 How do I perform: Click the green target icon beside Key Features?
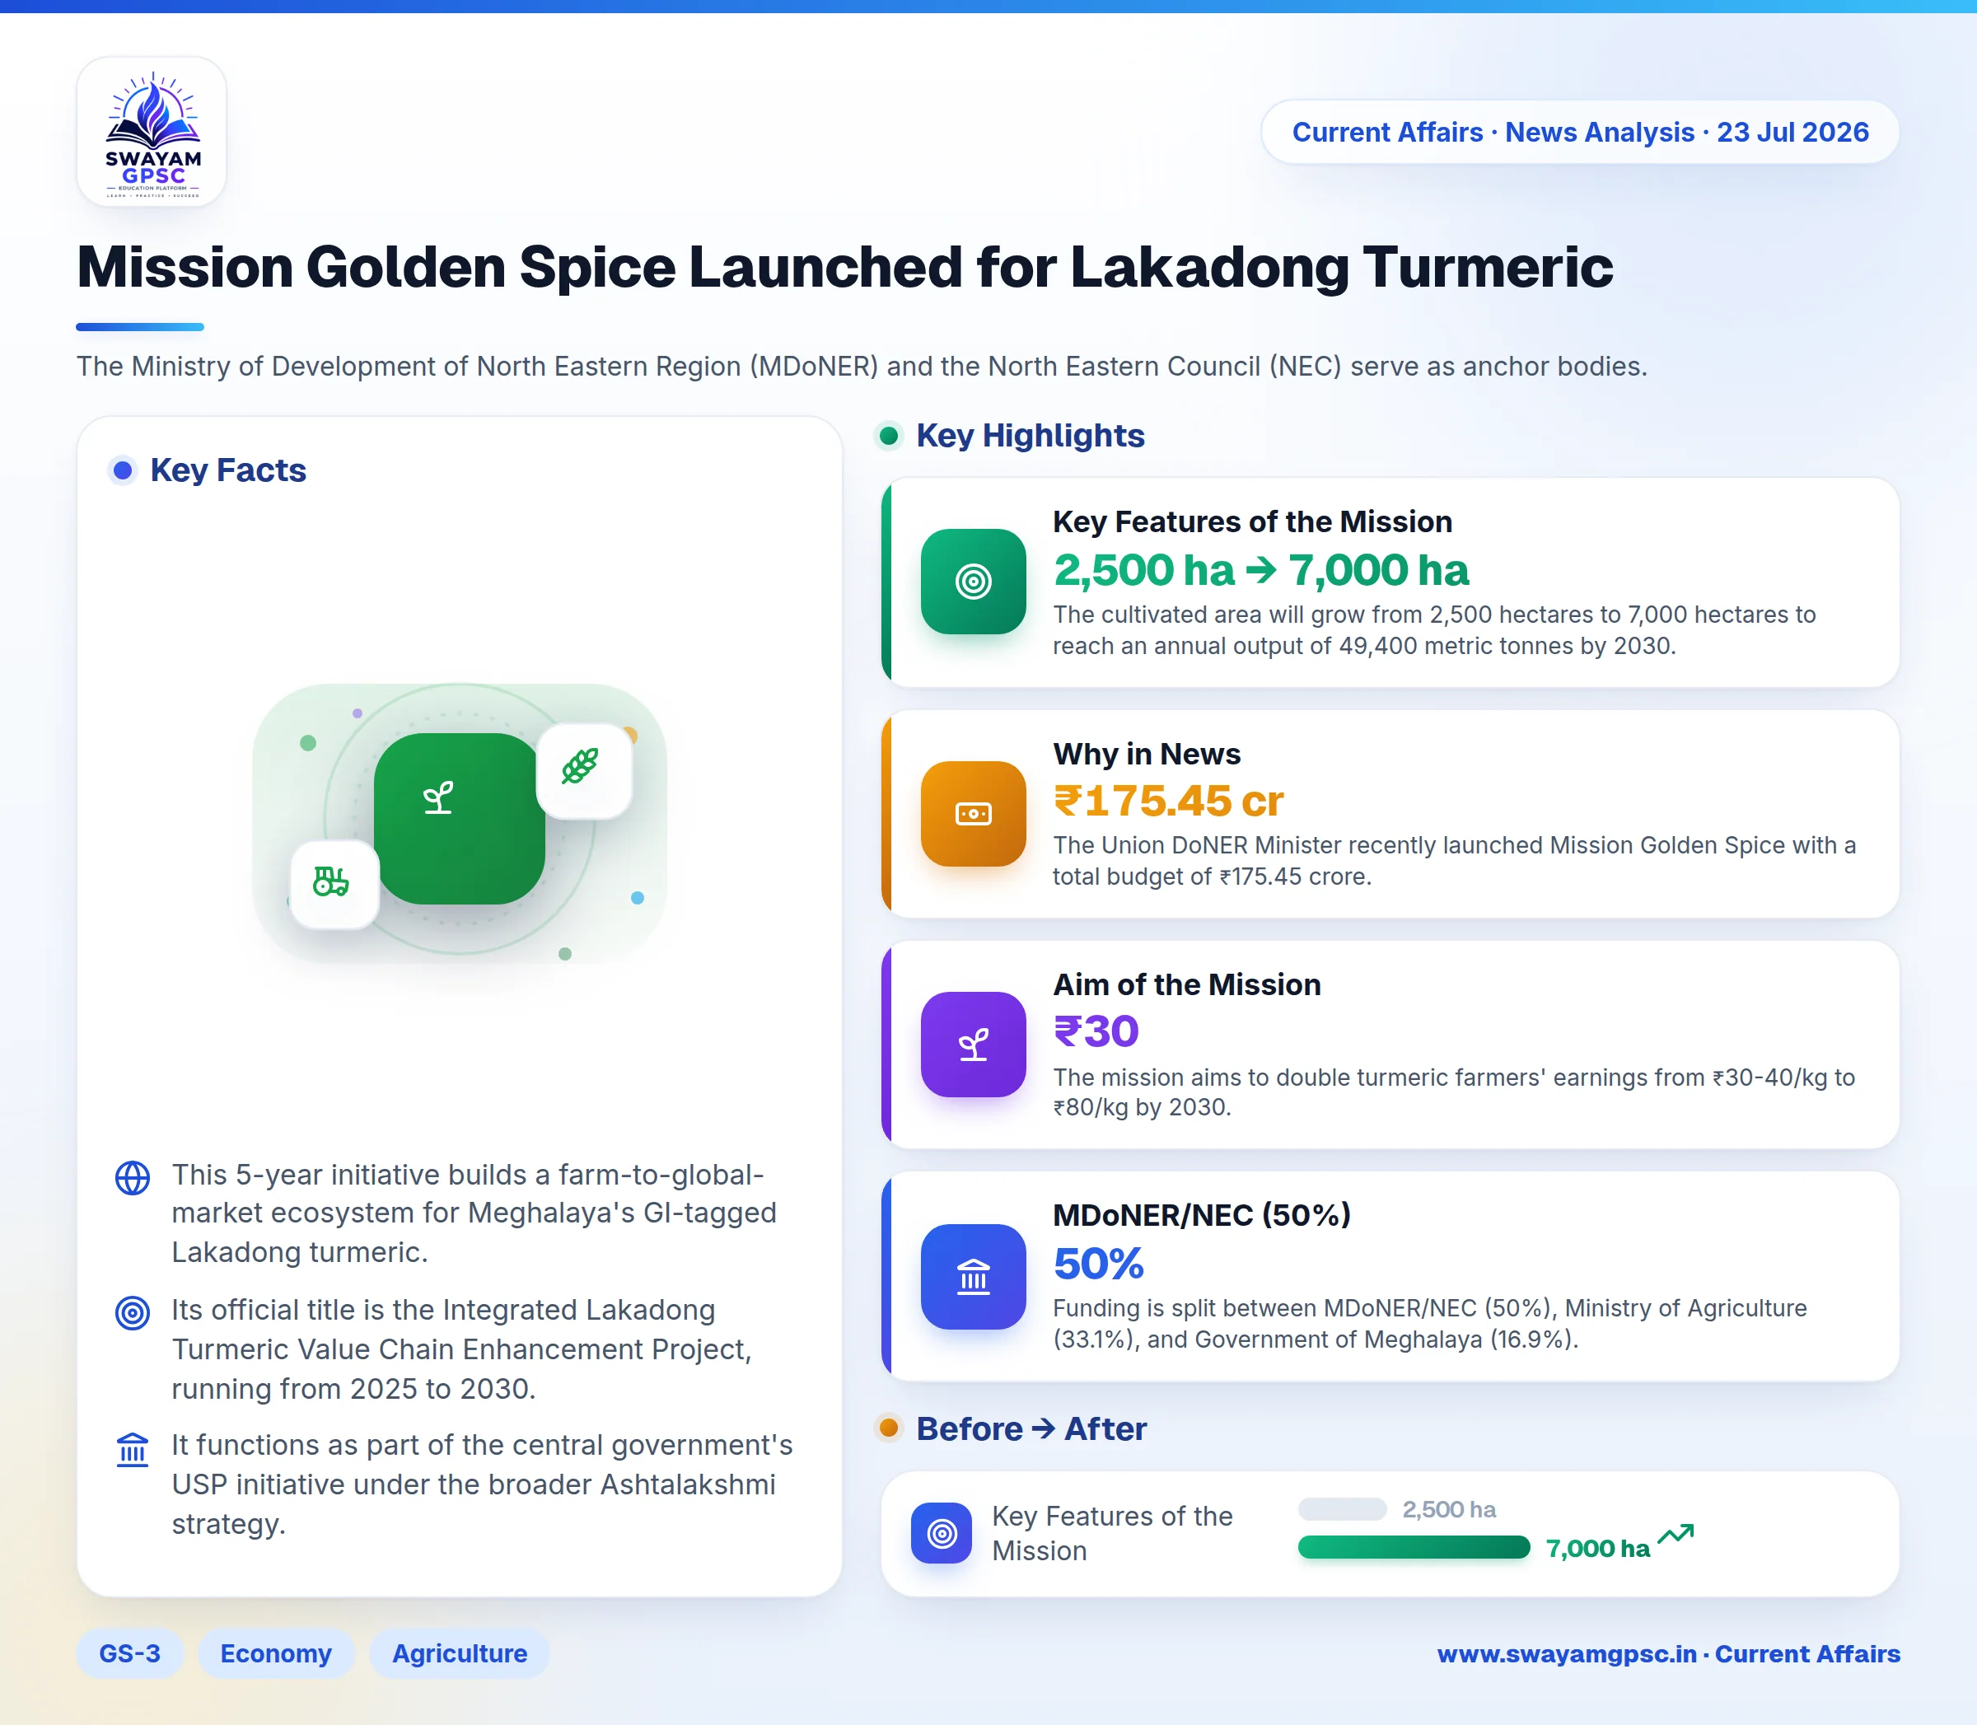[x=973, y=582]
